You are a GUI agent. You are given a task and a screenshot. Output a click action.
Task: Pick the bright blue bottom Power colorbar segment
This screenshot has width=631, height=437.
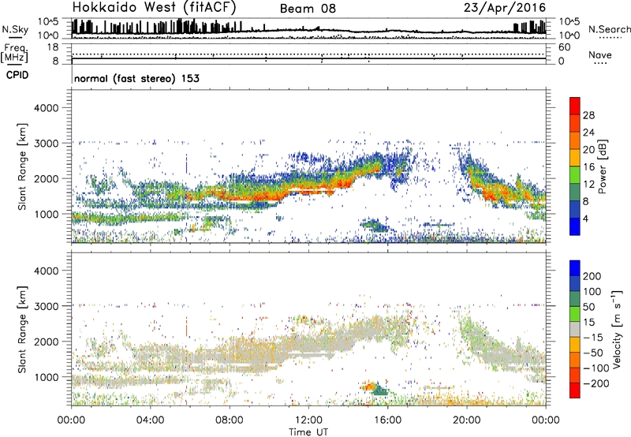point(575,226)
